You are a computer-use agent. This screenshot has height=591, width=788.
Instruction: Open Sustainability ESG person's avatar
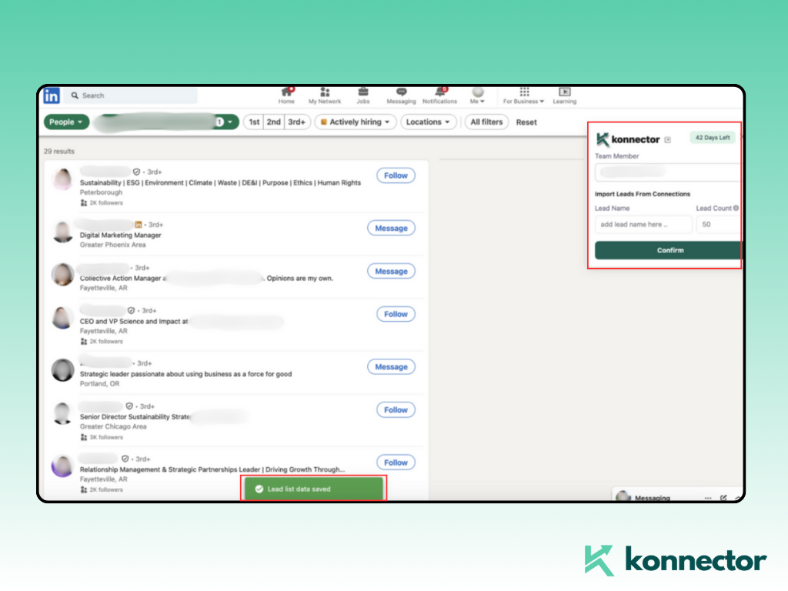pyautogui.click(x=63, y=179)
